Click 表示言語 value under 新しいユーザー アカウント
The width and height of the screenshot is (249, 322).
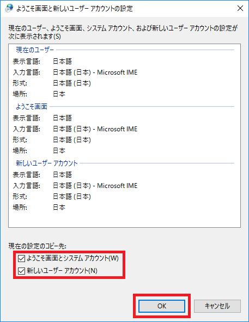(x=63, y=174)
